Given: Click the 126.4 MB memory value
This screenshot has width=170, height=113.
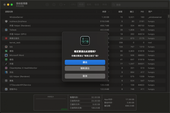Looking at the screenshot, I should point(104,85).
